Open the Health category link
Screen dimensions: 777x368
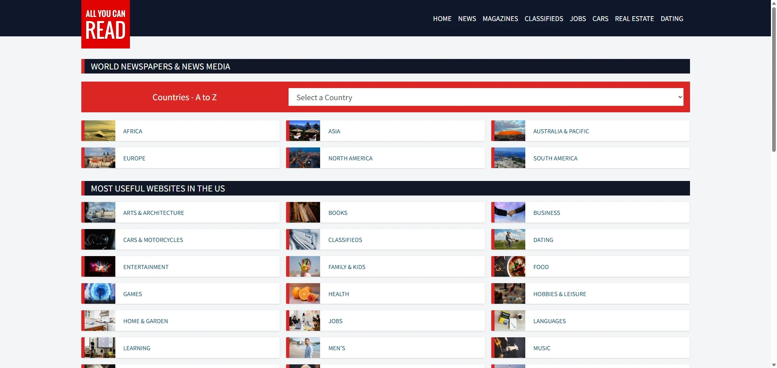(x=339, y=294)
